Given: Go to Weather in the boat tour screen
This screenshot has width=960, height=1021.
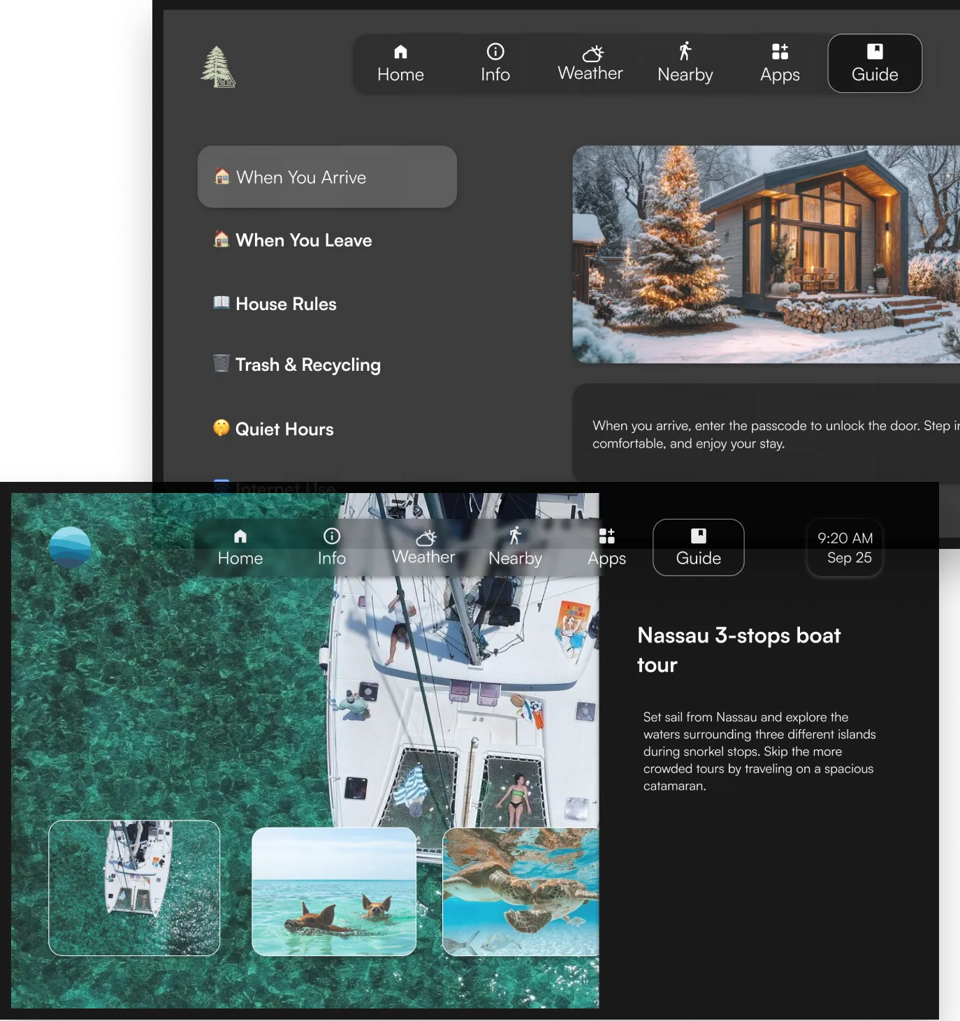Looking at the screenshot, I should click(423, 548).
